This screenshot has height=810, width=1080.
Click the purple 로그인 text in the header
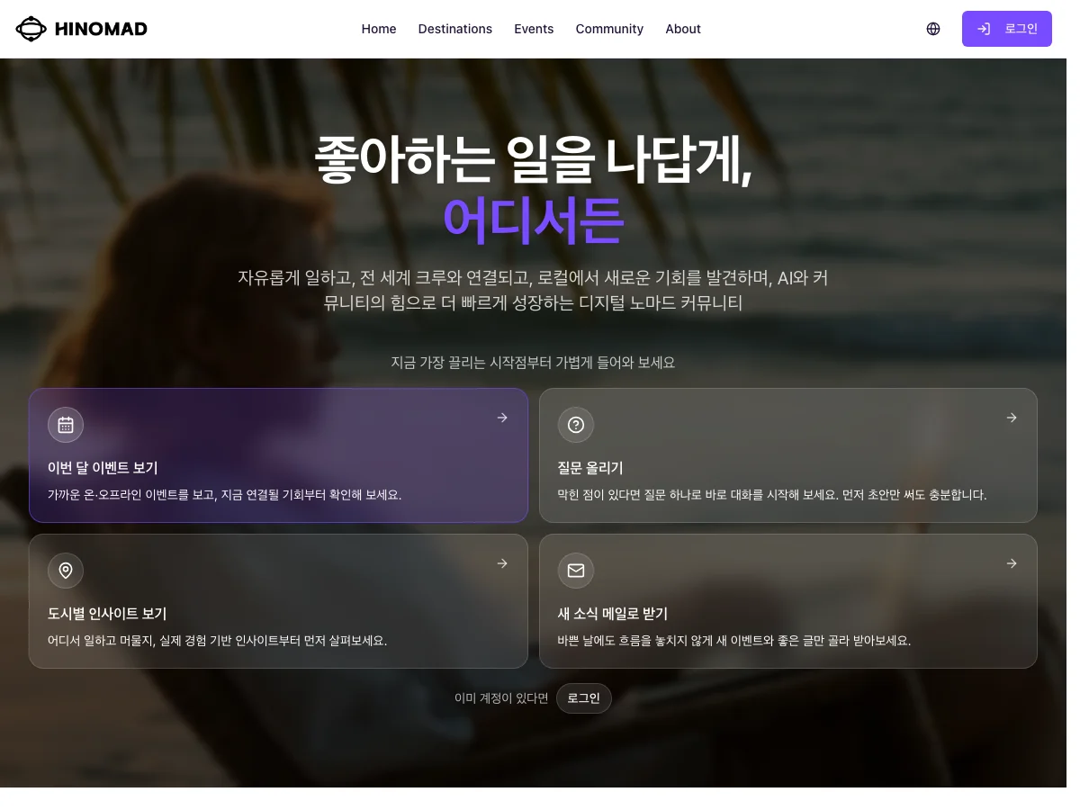click(1021, 29)
